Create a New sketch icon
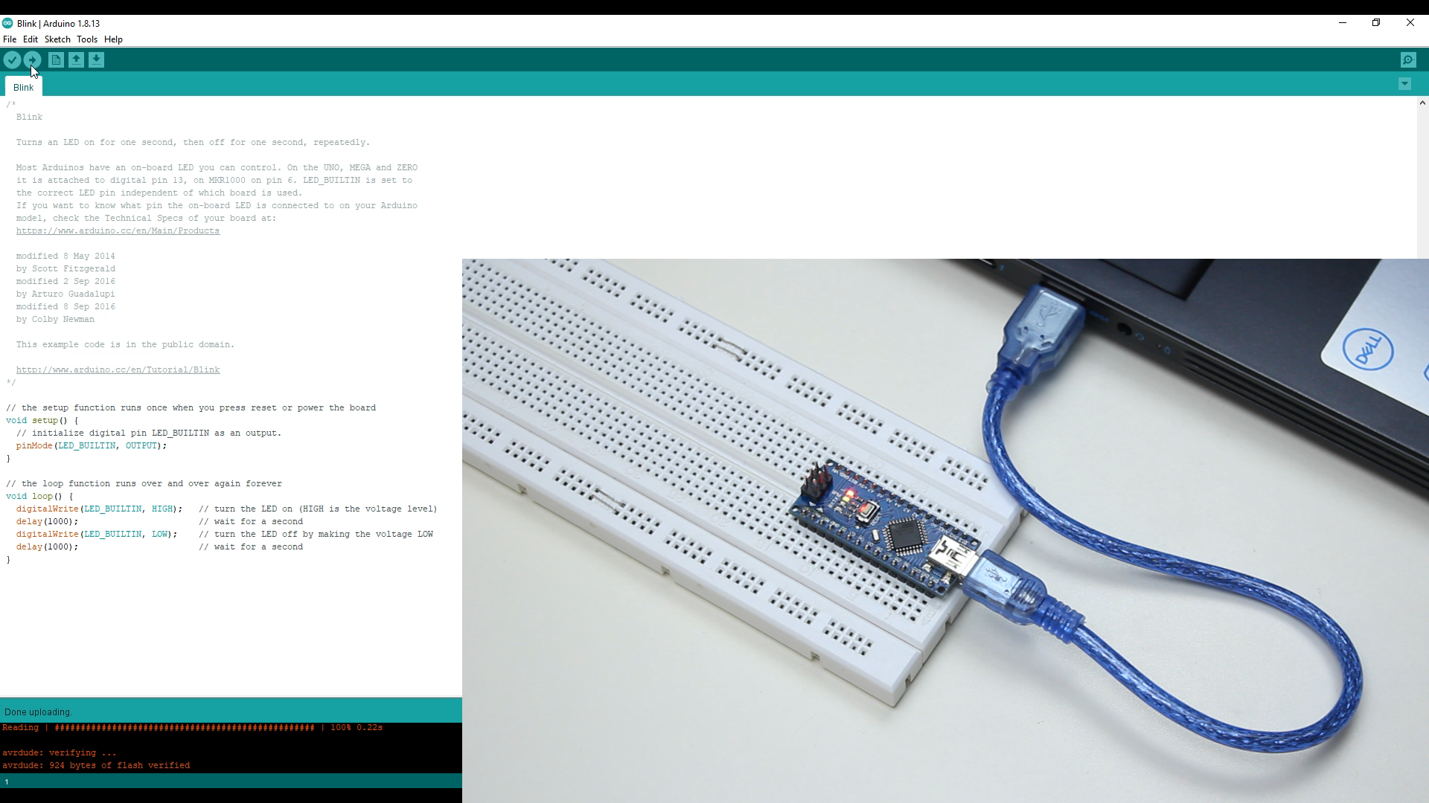This screenshot has height=803, width=1429. (56, 60)
